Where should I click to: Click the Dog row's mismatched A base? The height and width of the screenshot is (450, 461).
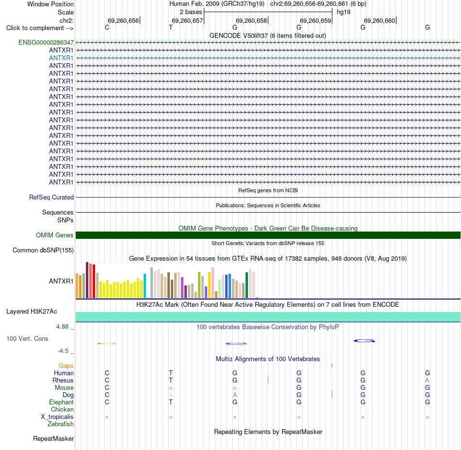coord(235,395)
